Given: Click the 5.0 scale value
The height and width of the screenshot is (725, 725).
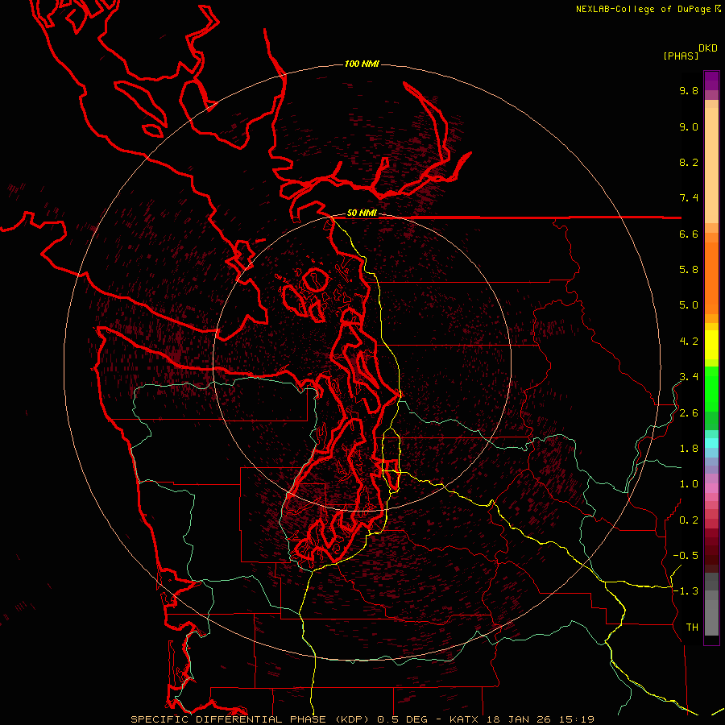Looking at the screenshot, I should [x=689, y=305].
